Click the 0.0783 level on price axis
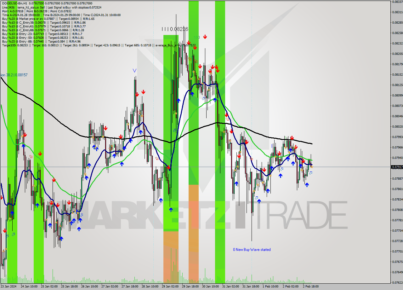The height and width of the screenshot is (290, 403). 397,199
